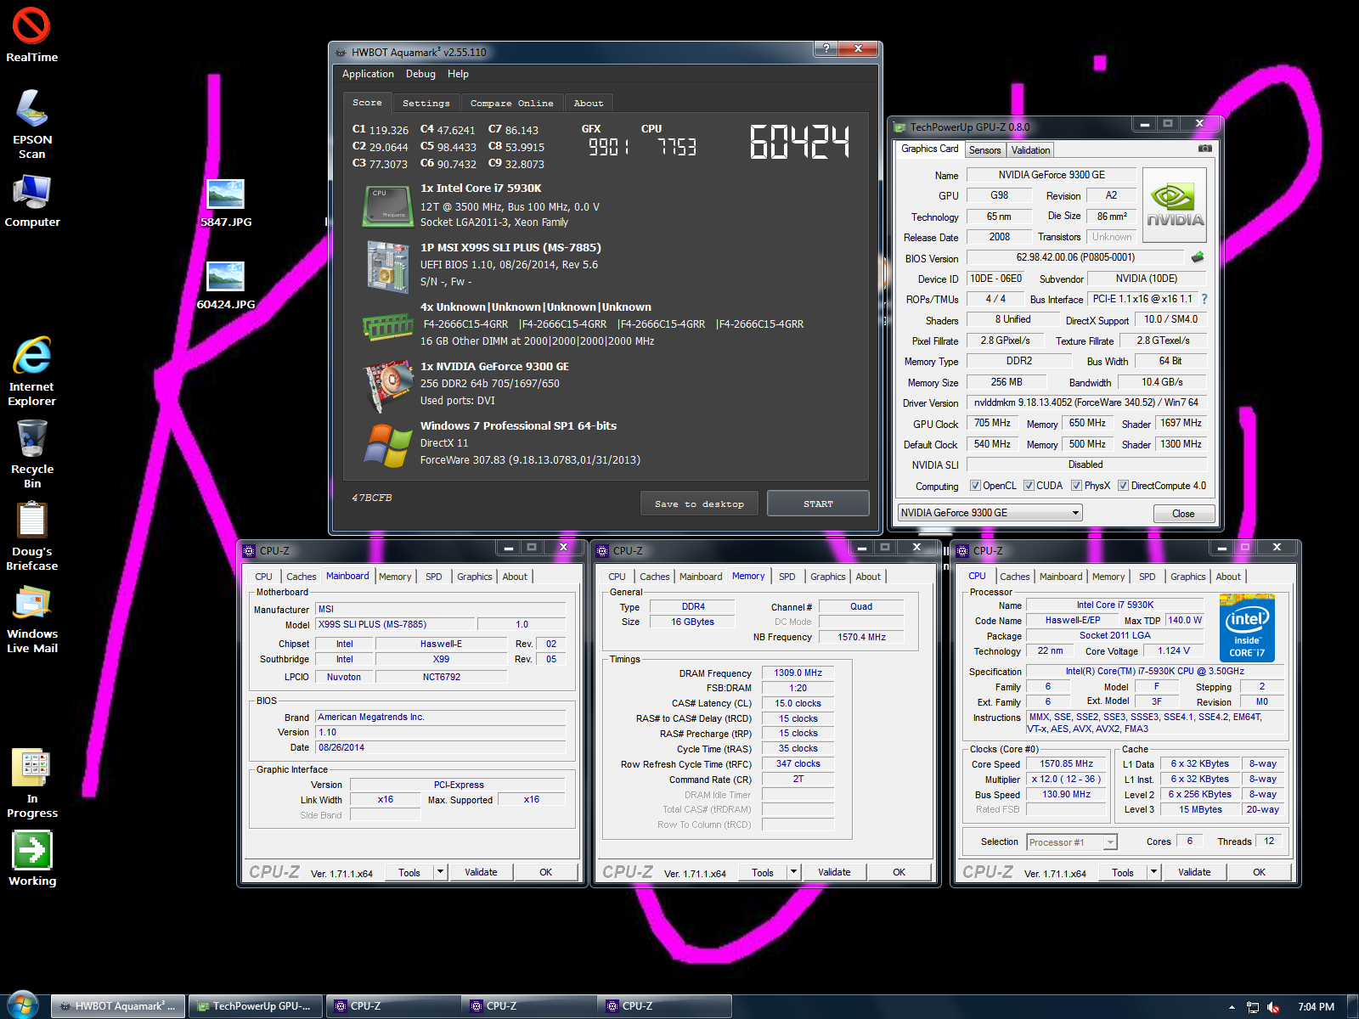Switch to Sensors tab in GPU-Z

(x=985, y=150)
